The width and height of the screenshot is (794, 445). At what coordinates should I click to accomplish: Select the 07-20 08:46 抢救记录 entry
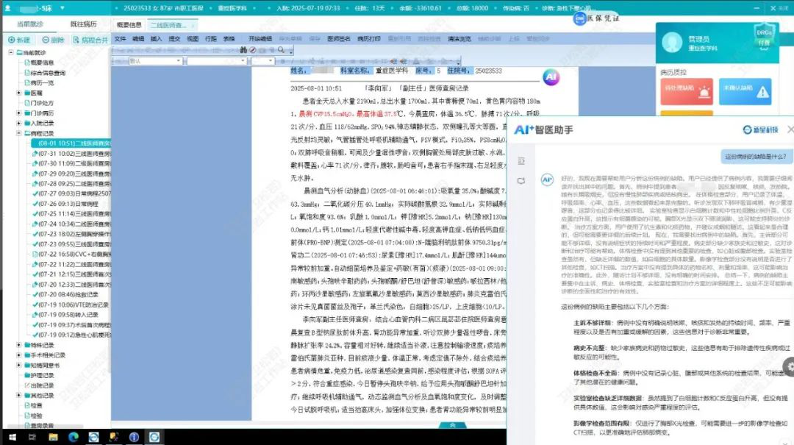65,294
